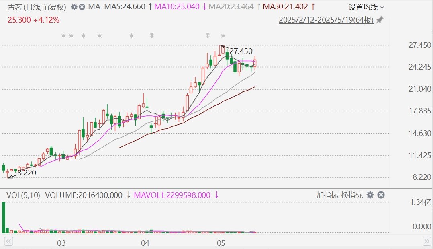Click the 11.425 price axis label
The height and width of the screenshot is (249, 433).
[420, 156]
